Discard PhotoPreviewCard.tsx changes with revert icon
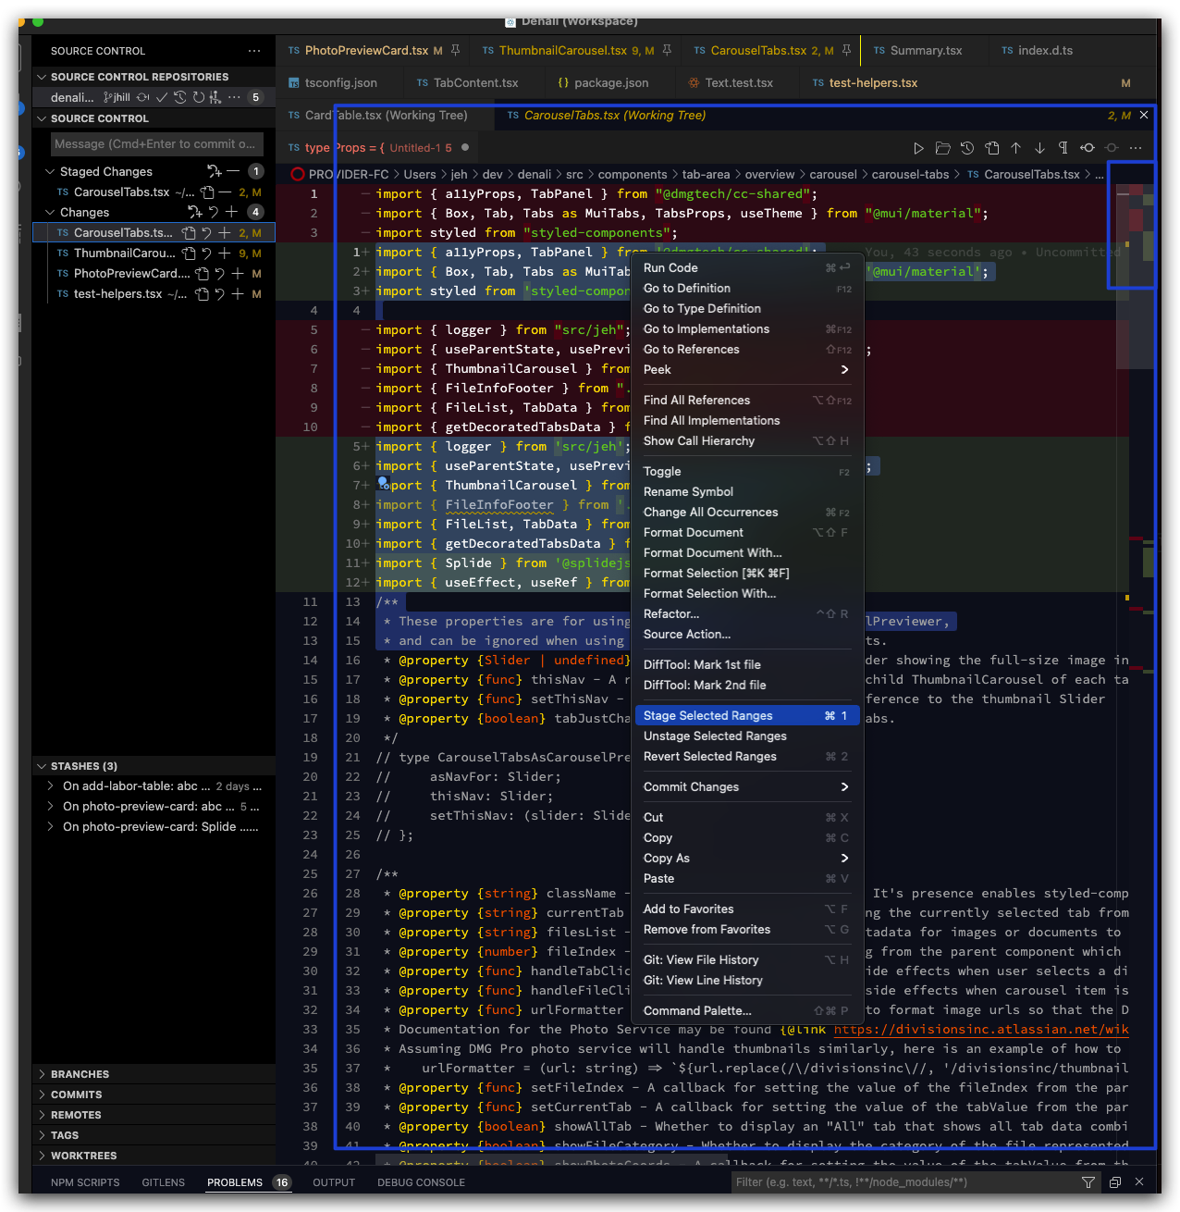The image size is (1180, 1212). tap(220, 273)
